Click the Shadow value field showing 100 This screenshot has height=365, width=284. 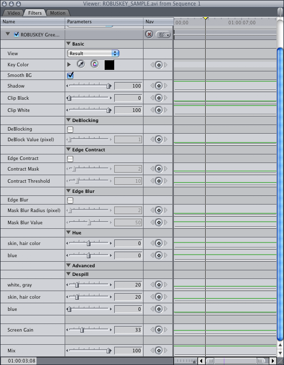coord(128,86)
